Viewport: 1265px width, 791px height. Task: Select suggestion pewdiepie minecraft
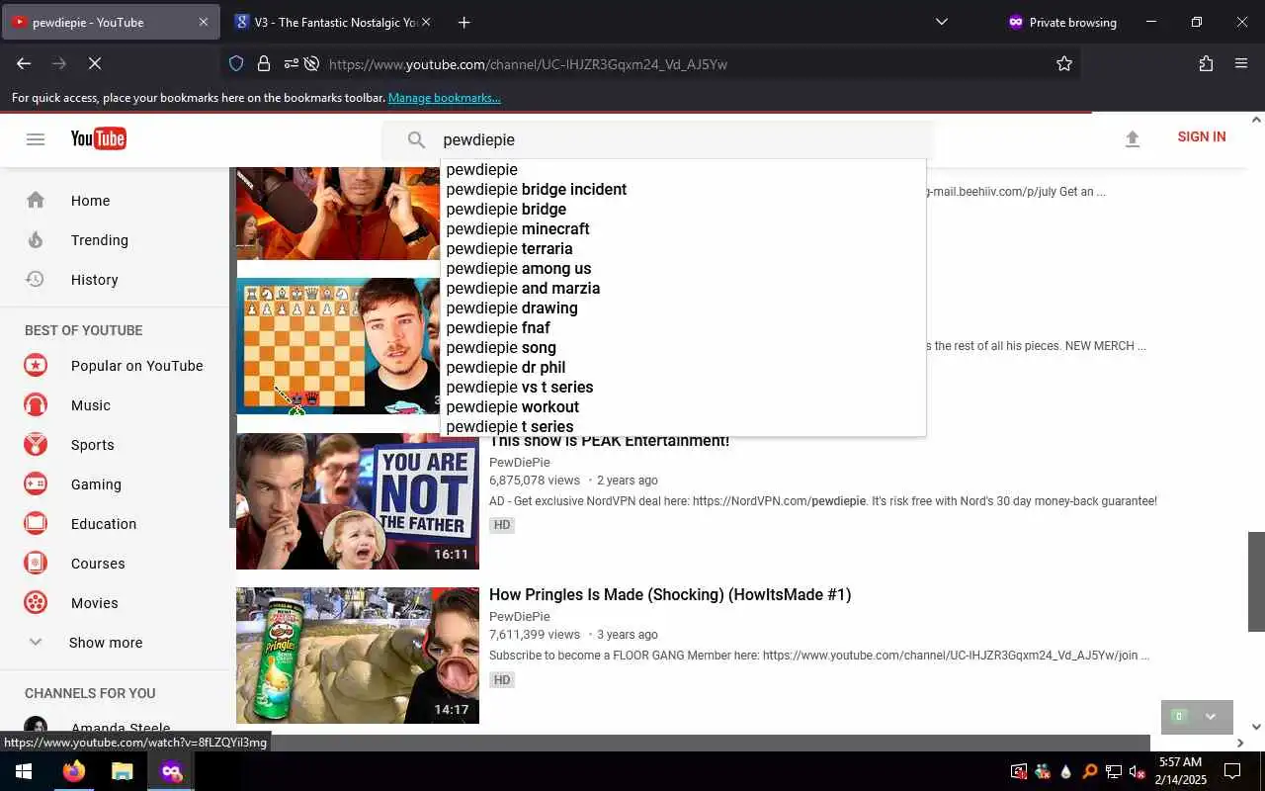(x=683, y=229)
